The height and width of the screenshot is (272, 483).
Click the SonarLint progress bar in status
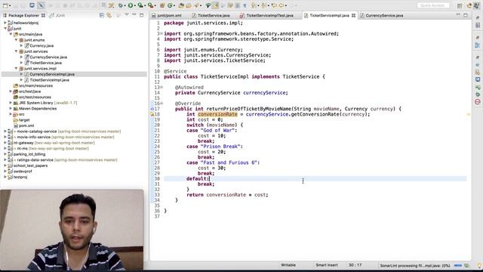[458, 265]
